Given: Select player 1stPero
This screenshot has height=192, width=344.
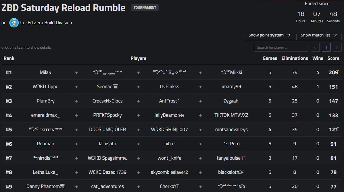Looking at the screenshot, I should [x=231, y=144].
